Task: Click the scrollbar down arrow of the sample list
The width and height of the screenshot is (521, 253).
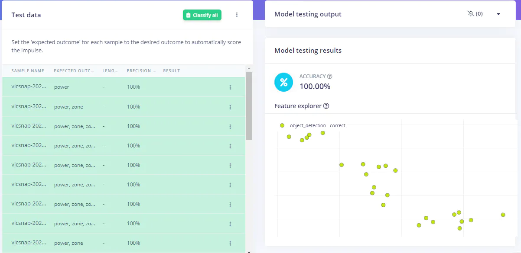Action: click(249, 251)
